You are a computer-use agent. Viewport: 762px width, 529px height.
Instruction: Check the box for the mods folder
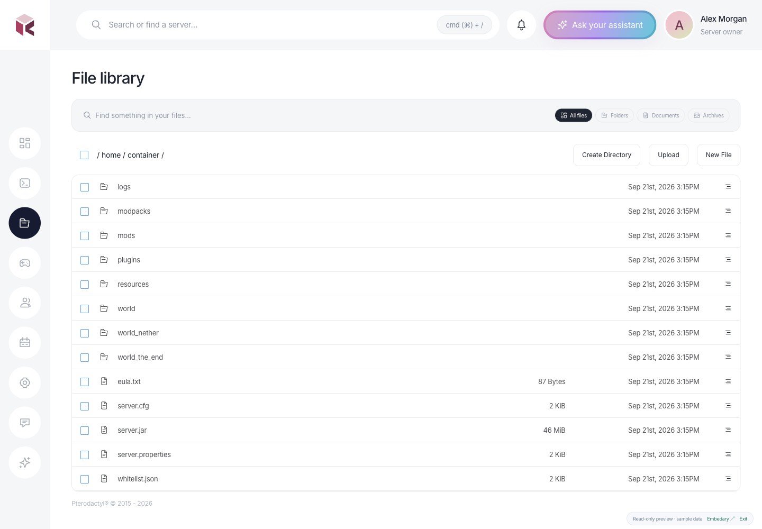point(85,236)
